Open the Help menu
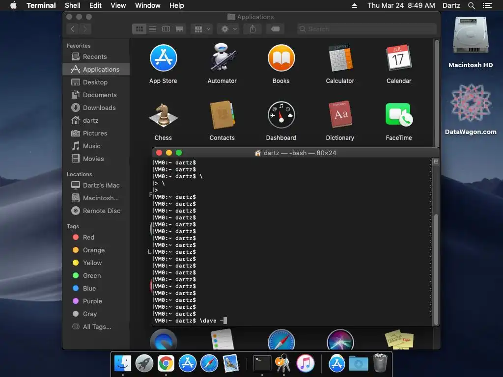 tap(177, 5)
